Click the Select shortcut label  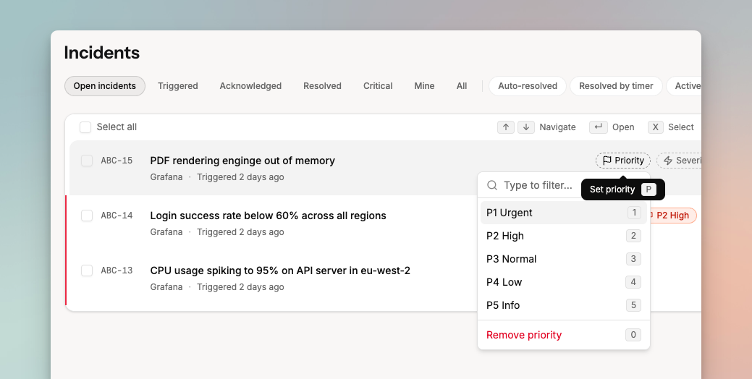(681, 127)
